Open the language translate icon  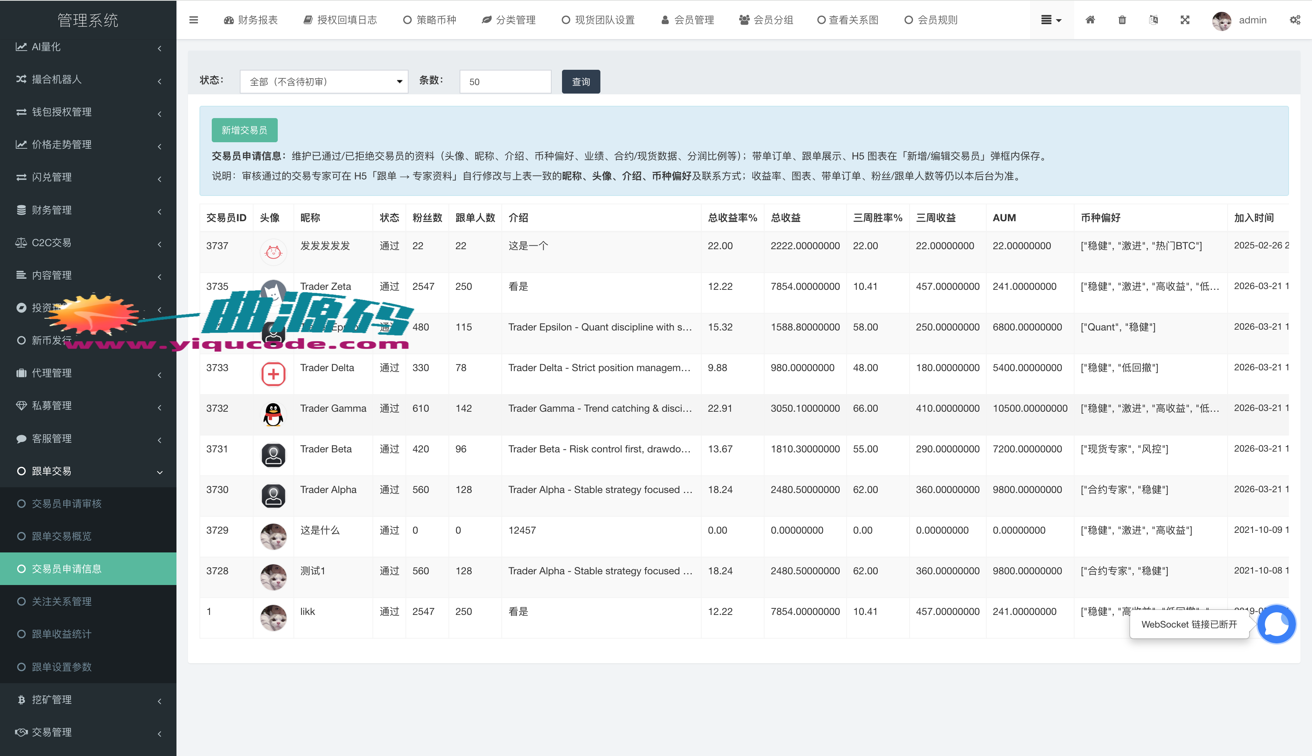click(1153, 20)
